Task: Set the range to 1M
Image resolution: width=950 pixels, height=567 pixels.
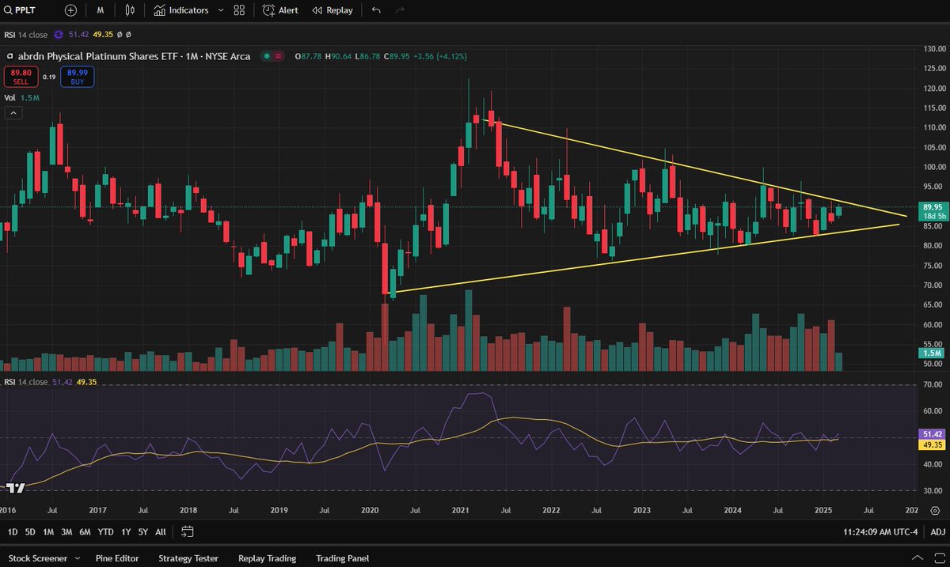Action: [x=48, y=532]
